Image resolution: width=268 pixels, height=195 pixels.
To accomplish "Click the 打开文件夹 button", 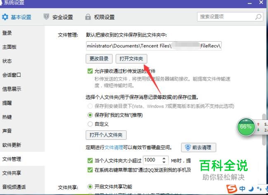I will coord(131,59).
